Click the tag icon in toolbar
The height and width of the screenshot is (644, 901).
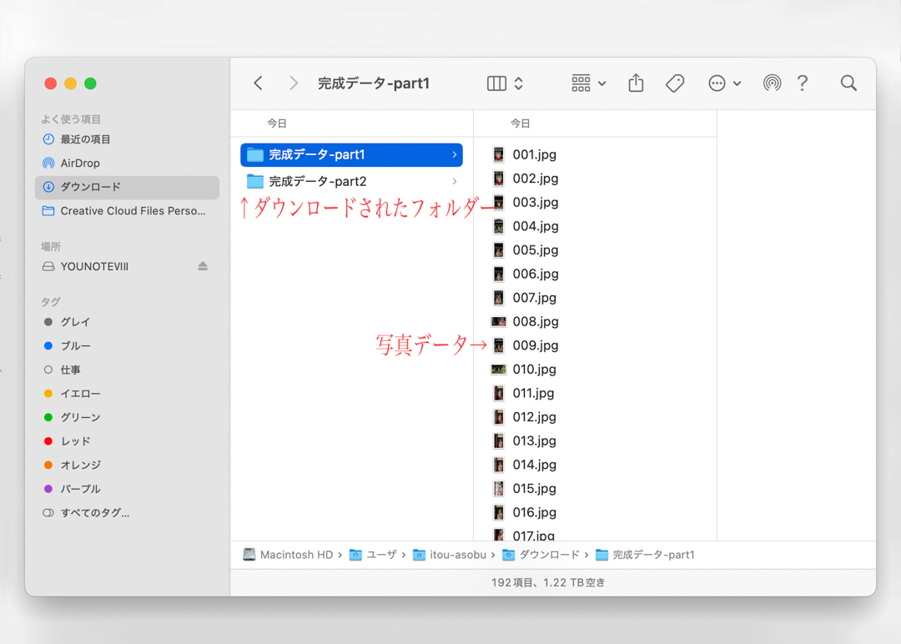tap(675, 83)
